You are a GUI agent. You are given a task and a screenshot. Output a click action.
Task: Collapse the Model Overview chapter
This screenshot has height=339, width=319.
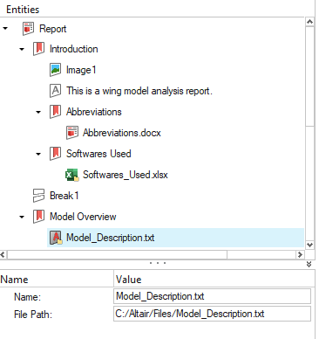pos(22,217)
